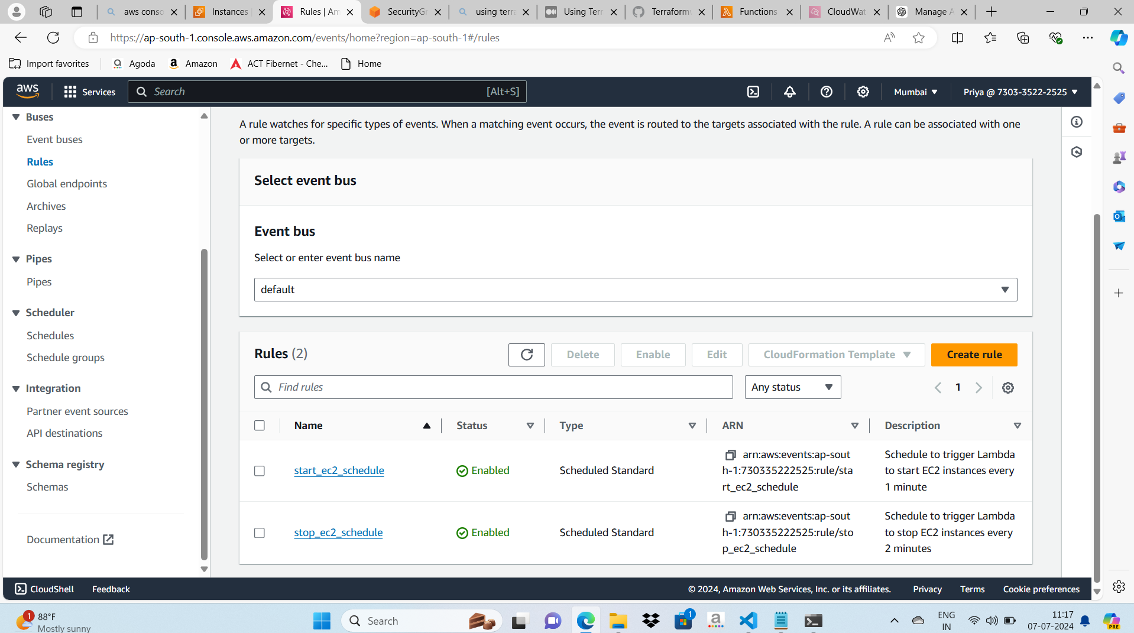
Task: Open Schedule groups in sidebar
Action: tap(66, 358)
